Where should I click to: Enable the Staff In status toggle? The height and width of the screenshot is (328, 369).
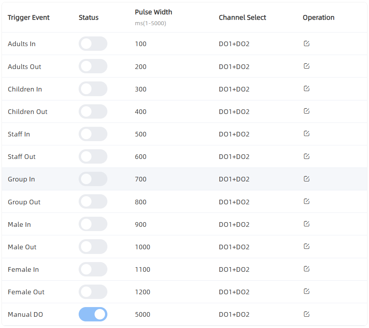(93, 134)
